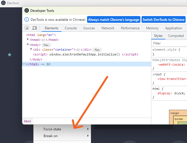187x143 pixels.
Task: Open the Application tab
Action: coord(174,28)
